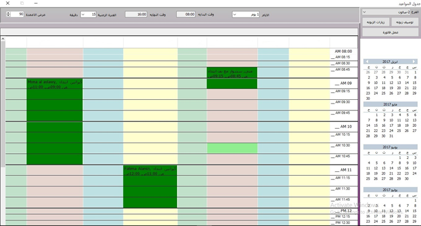Select the light green 10:30 slot
This screenshot has height=226, width=421.
coord(232,148)
